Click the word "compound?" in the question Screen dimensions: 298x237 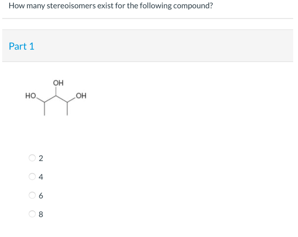[193, 6]
